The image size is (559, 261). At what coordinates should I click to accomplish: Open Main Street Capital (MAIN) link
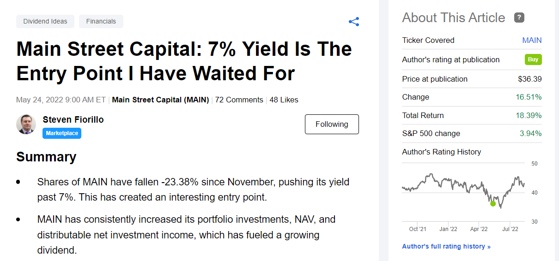tap(160, 100)
